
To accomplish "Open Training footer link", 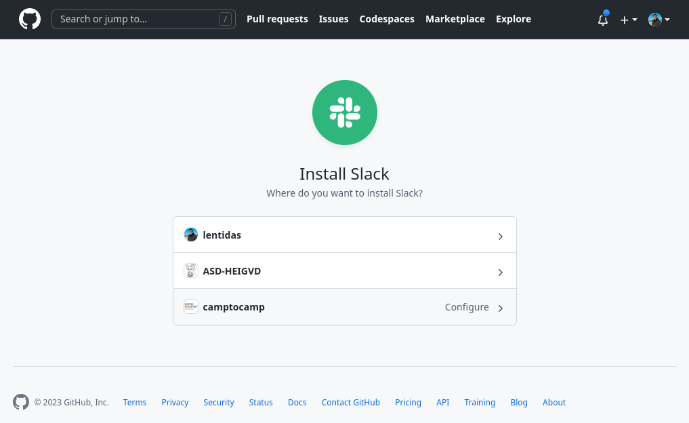I will (x=480, y=403).
